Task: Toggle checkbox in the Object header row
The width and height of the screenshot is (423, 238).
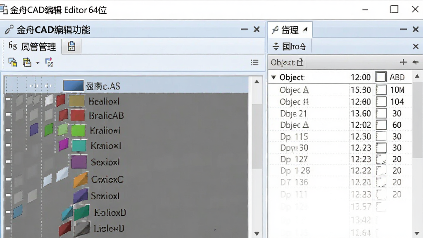Action: pos(380,77)
